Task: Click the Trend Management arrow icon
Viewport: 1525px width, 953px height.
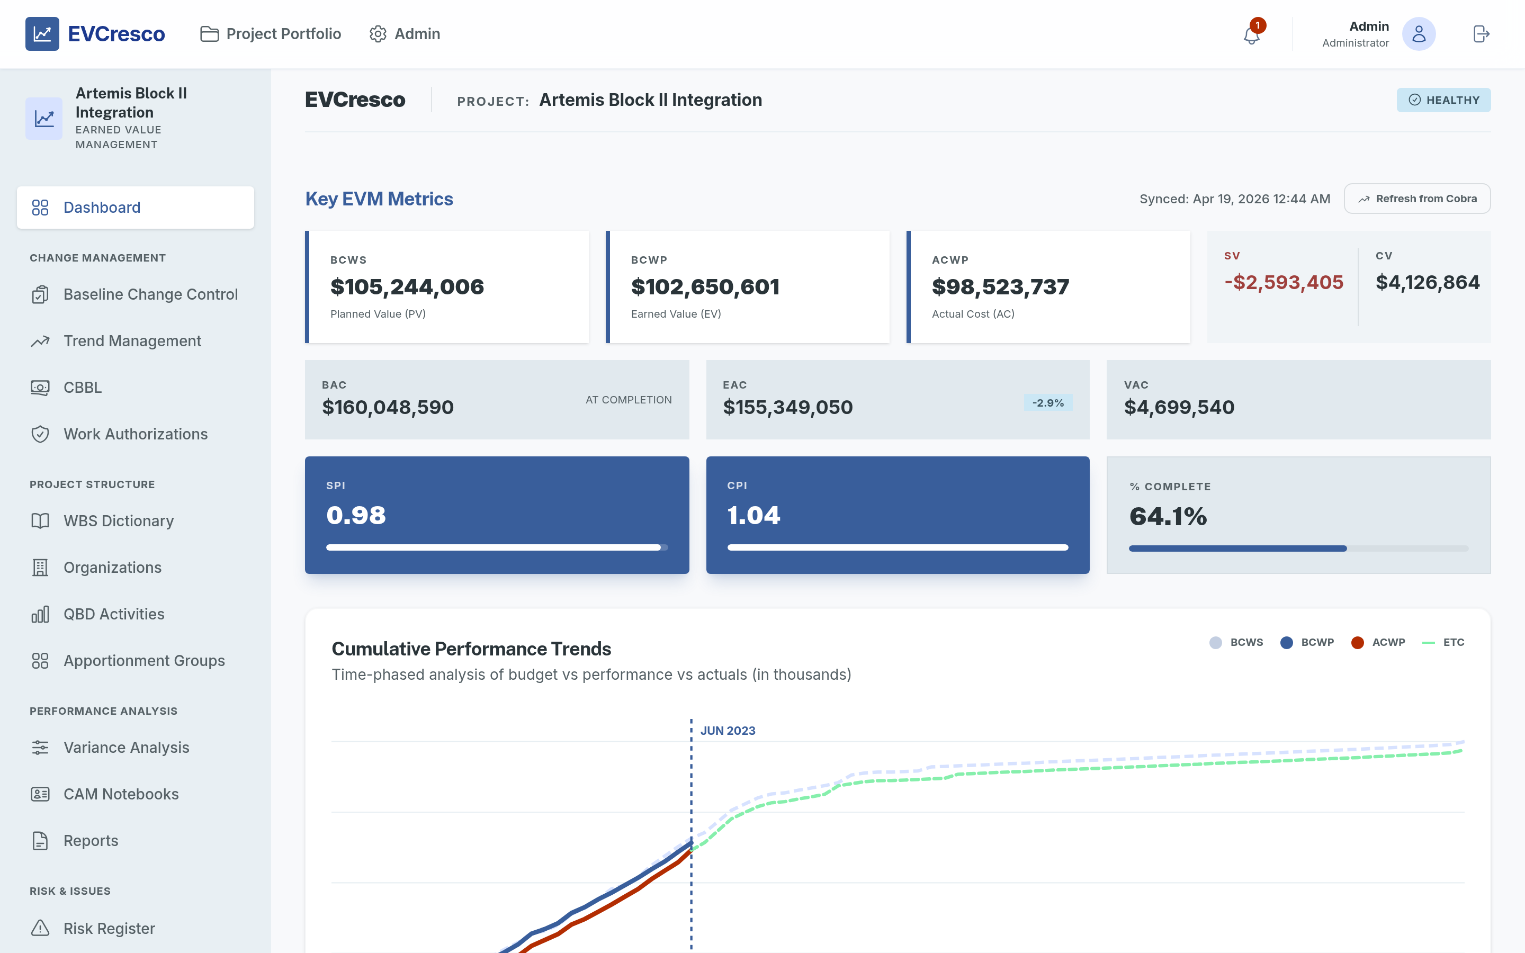Action: tap(40, 341)
